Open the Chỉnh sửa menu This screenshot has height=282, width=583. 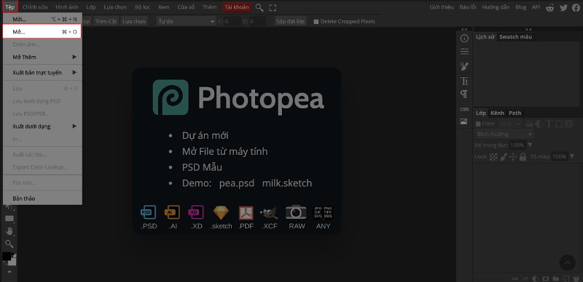(x=35, y=7)
